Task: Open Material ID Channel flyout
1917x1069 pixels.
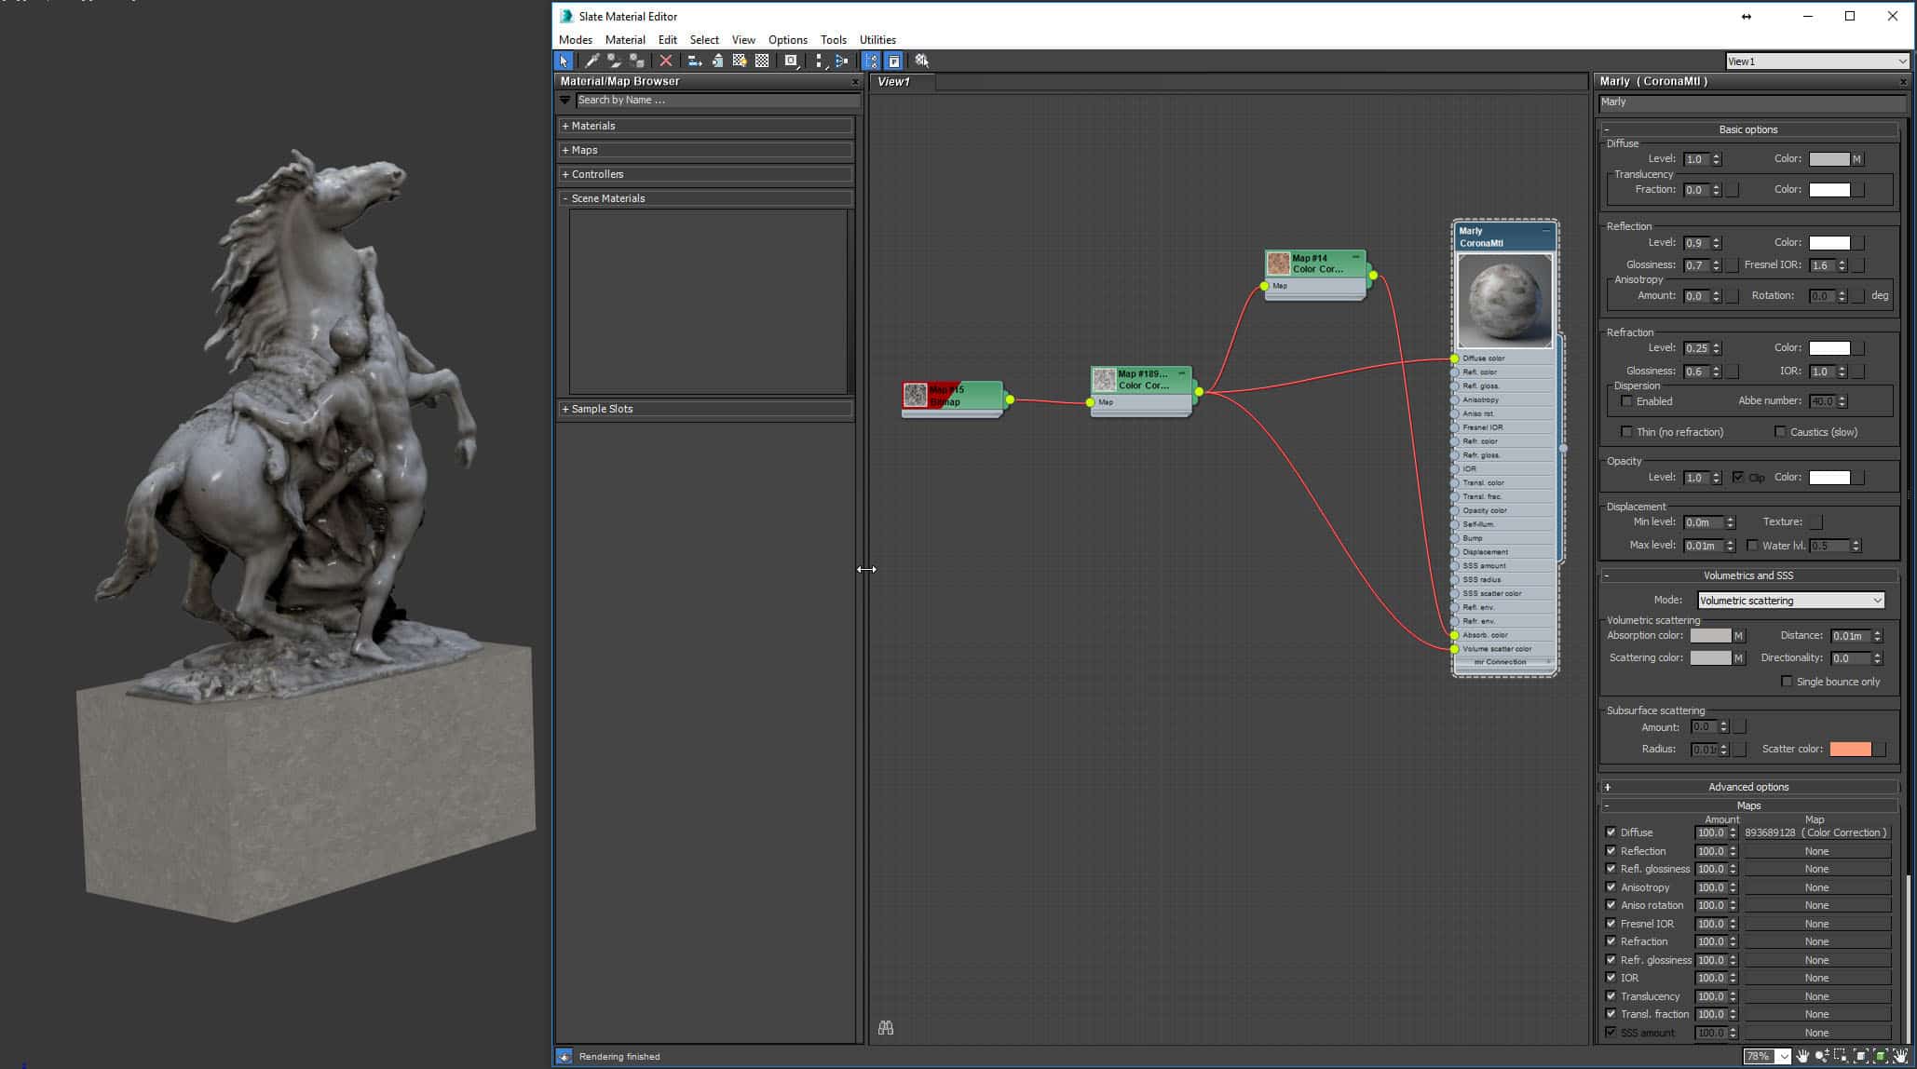Action: click(x=791, y=61)
